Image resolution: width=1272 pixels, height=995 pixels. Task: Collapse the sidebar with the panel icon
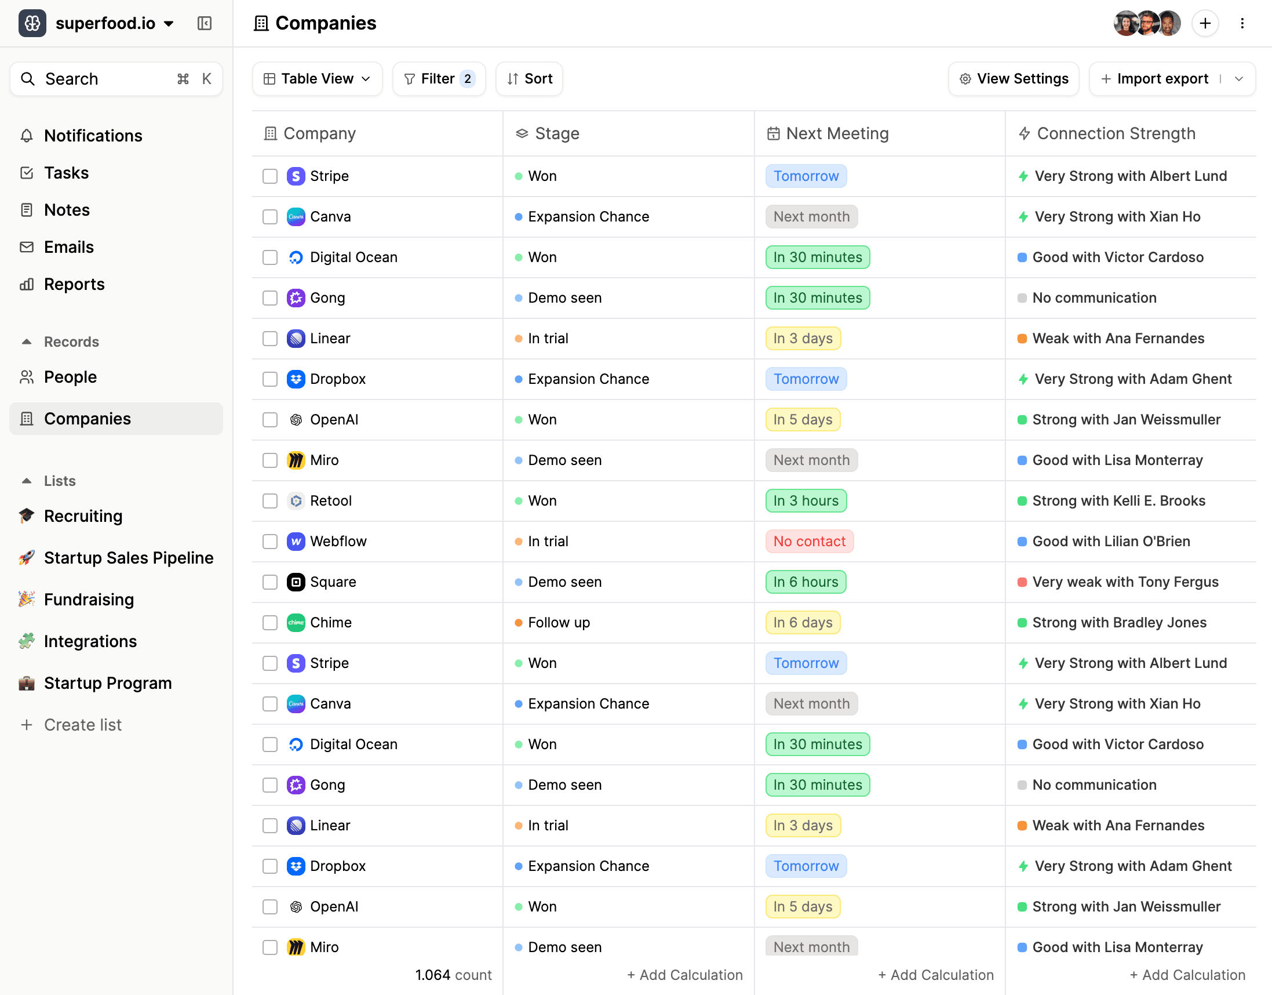205,23
